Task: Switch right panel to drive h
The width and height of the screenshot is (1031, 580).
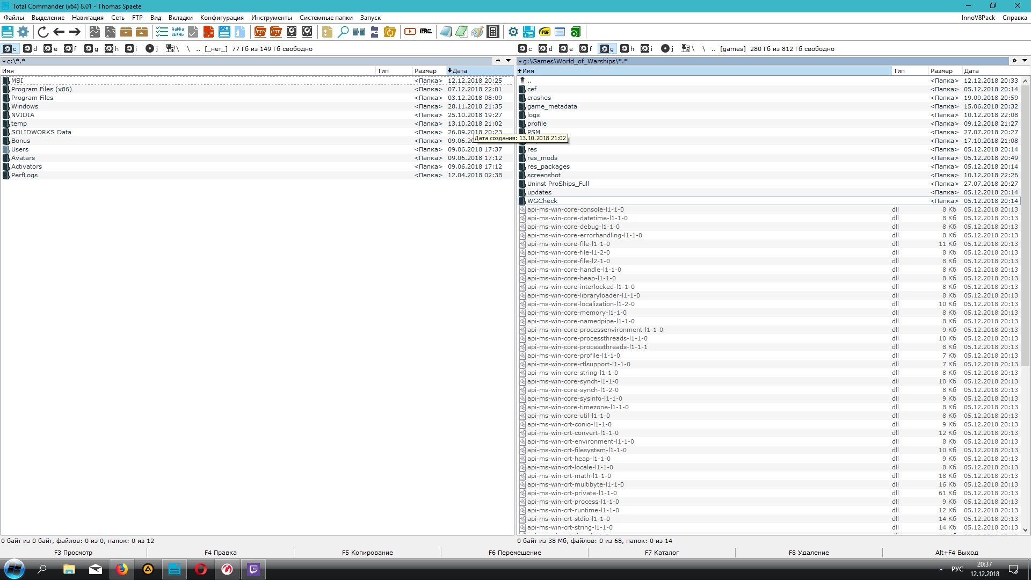Action: (x=628, y=48)
